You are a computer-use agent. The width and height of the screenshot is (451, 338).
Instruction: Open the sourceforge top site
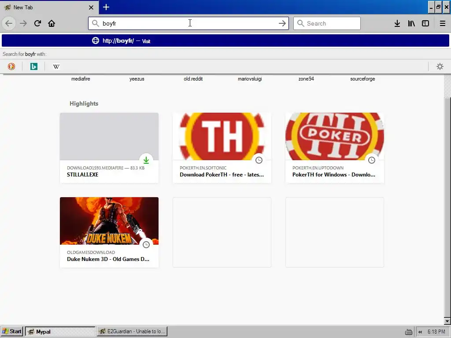pyautogui.click(x=362, y=79)
